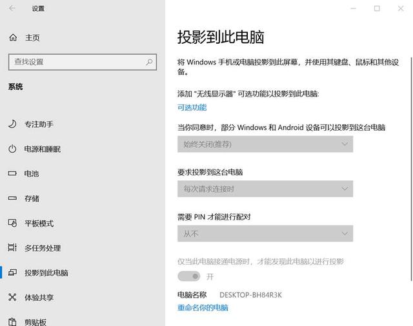Toggle the power-only discovery switch
The image size is (413, 326).
click(189, 276)
